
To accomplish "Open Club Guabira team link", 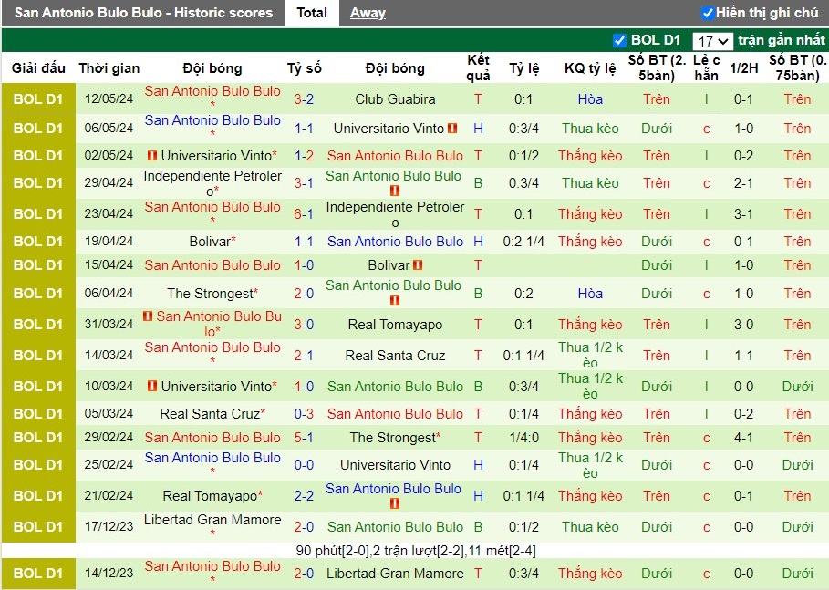I will pos(395,98).
